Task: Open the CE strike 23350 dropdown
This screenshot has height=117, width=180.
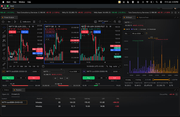Action: [36, 72]
